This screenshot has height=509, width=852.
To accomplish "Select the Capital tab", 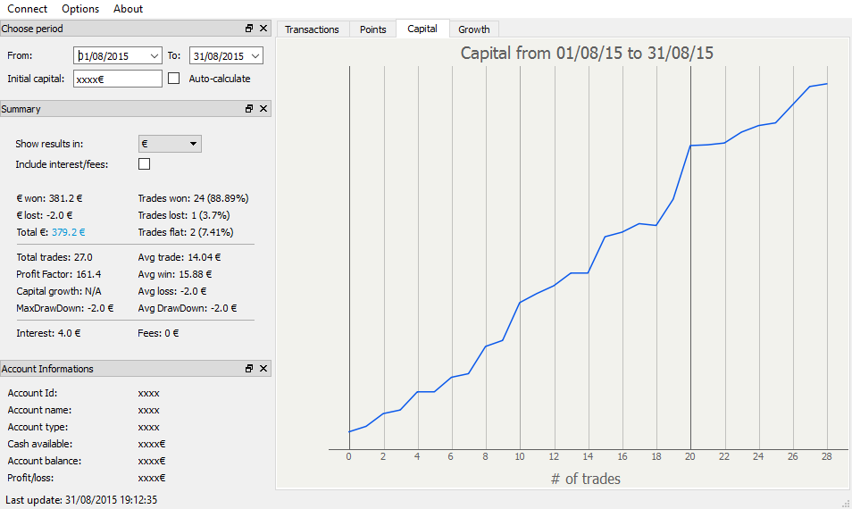I will pos(422,29).
